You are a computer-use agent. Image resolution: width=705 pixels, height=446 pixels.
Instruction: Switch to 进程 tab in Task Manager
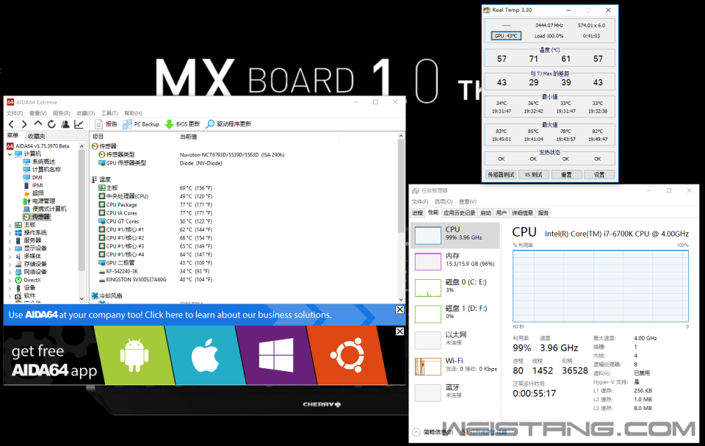[x=418, y=213]
